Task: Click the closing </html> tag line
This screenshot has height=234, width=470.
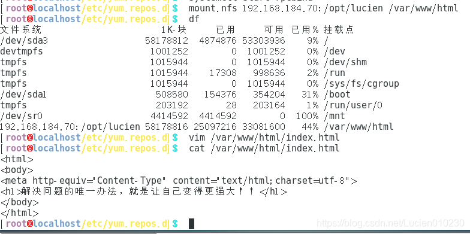Action: [20, 213]
